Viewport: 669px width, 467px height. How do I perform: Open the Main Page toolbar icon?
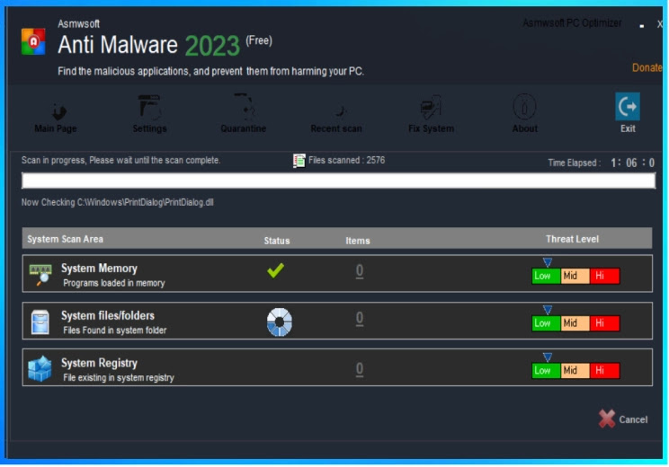(58, 110)
